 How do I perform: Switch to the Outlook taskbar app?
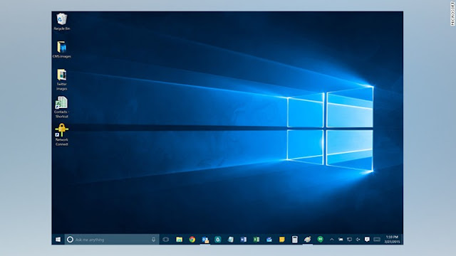205,240
